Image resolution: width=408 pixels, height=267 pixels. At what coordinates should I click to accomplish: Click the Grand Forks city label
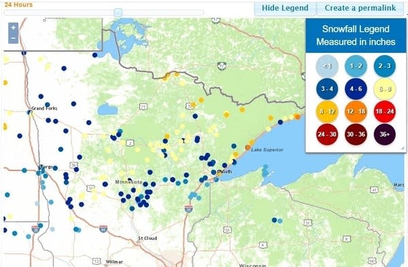(x=44, y=108)
